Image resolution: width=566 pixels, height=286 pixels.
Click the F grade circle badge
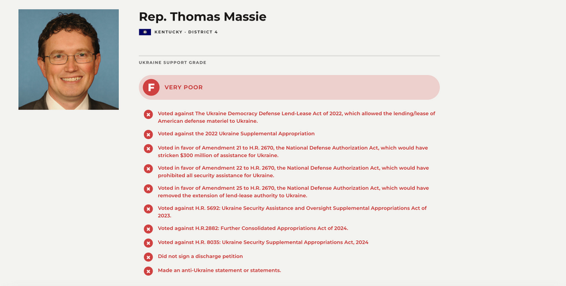click(151, 87)
